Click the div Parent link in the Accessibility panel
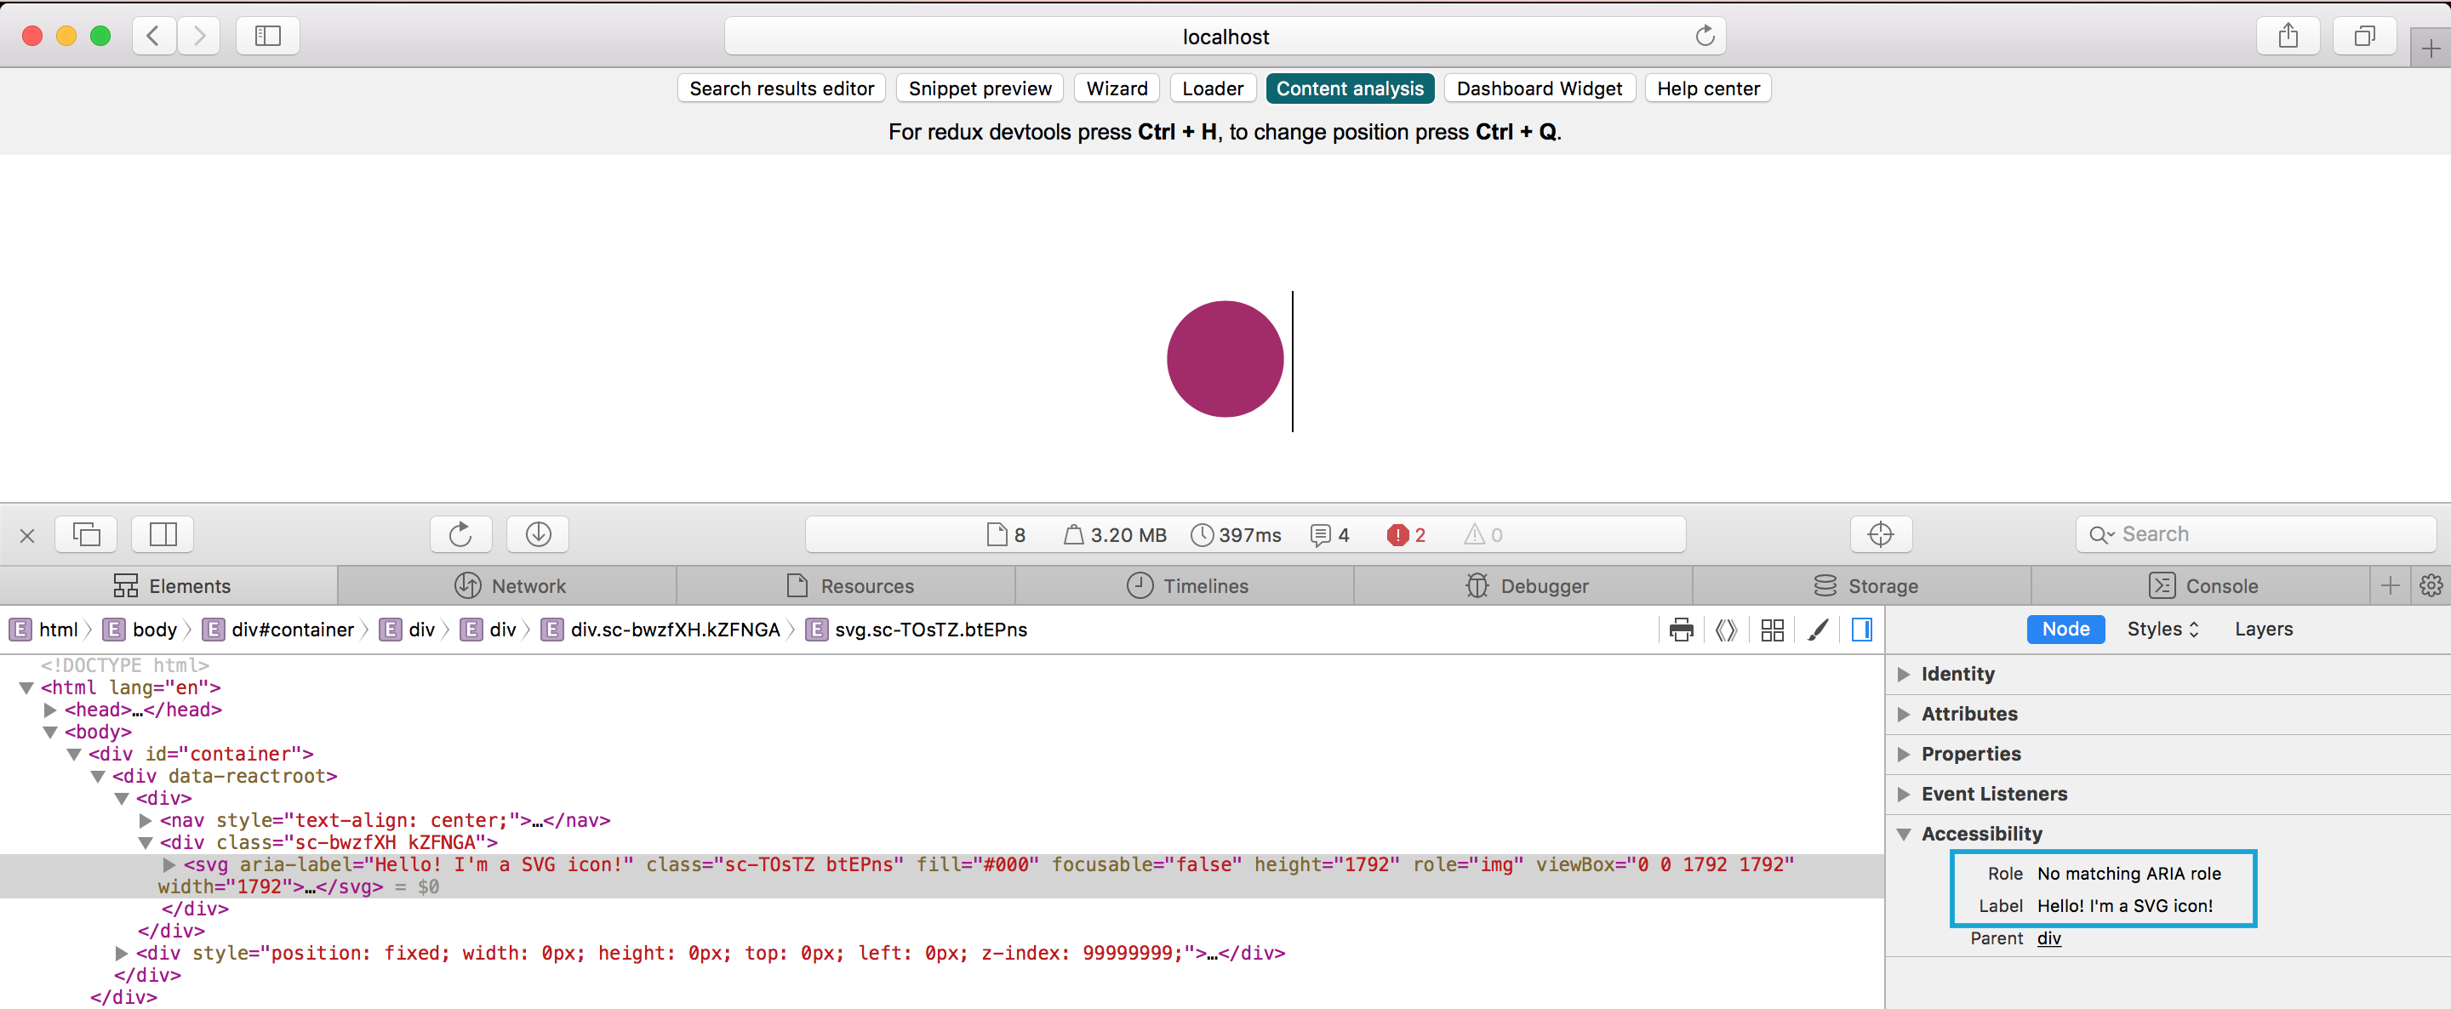 [2048, 938]
